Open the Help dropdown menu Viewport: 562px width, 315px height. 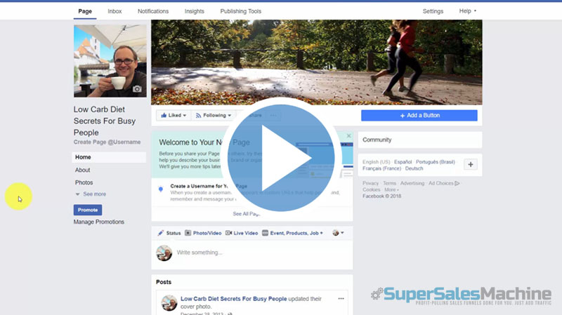click(467, 11)
